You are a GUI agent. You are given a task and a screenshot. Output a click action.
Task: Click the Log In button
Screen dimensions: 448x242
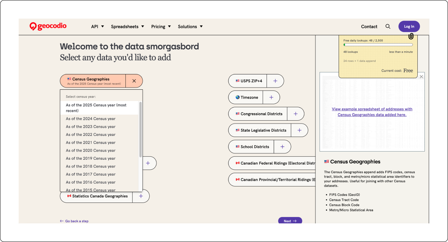[x=409, y=26]
